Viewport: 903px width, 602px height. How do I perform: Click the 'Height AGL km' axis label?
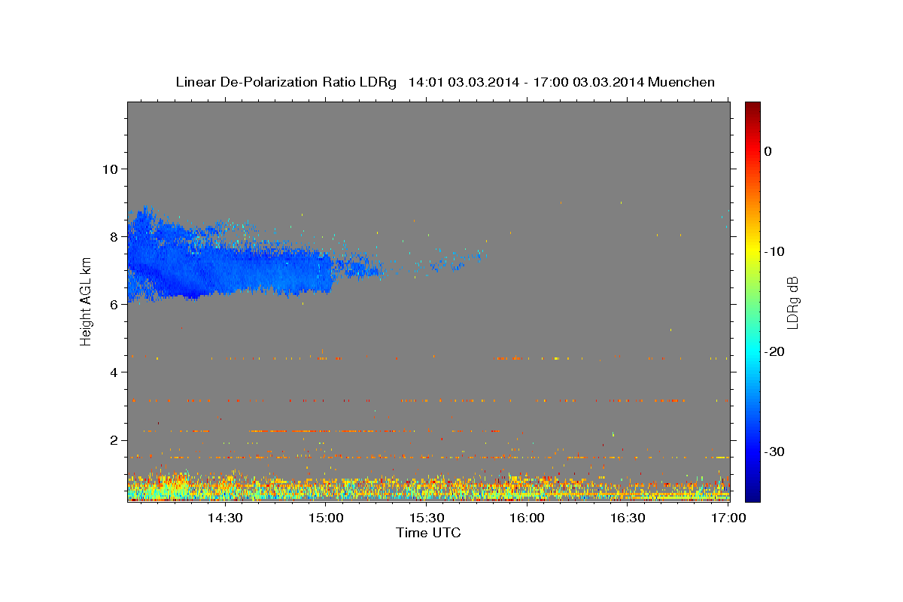tap(87, 301)
